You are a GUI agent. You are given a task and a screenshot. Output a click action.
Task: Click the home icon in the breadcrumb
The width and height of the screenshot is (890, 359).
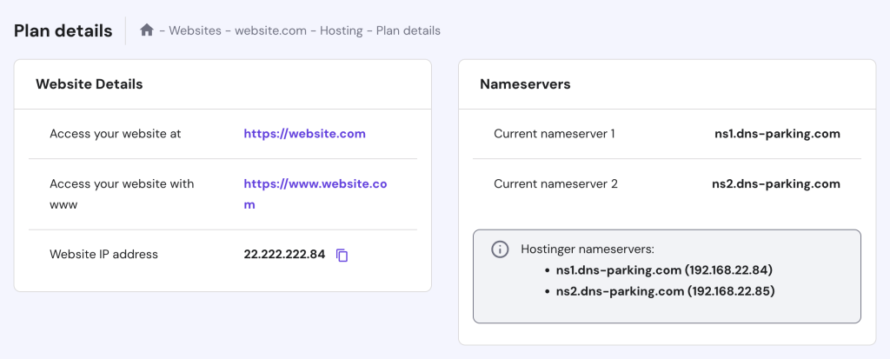coord(147,30)
